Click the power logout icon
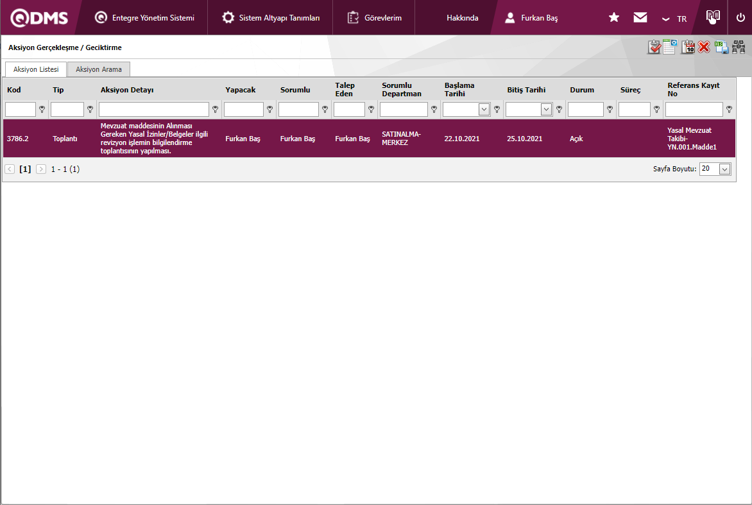The height and width of the screenshot is (505, 752). [x=740, y=18]
